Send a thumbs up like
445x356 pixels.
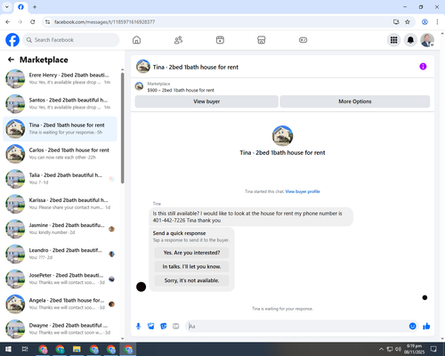pyautogui.click(x=426, y=327)
